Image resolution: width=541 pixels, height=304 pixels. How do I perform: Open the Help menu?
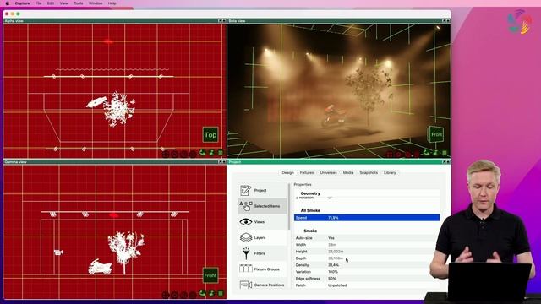click(x=112, y=3)
